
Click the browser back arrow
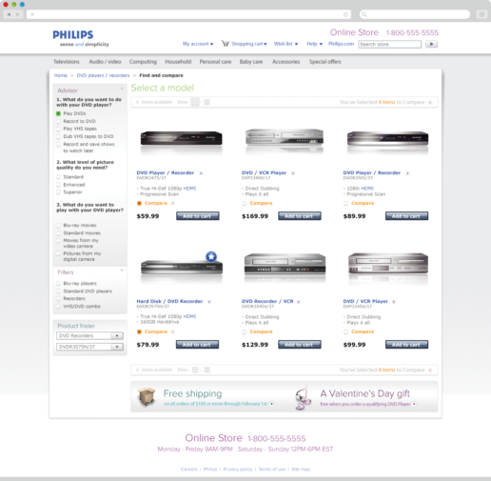point(9,14)
